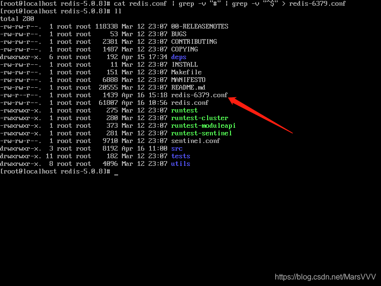The width and height of the screenshot is (381, 286).
Task: Click the 'll' command text
Action: [118, 11]
